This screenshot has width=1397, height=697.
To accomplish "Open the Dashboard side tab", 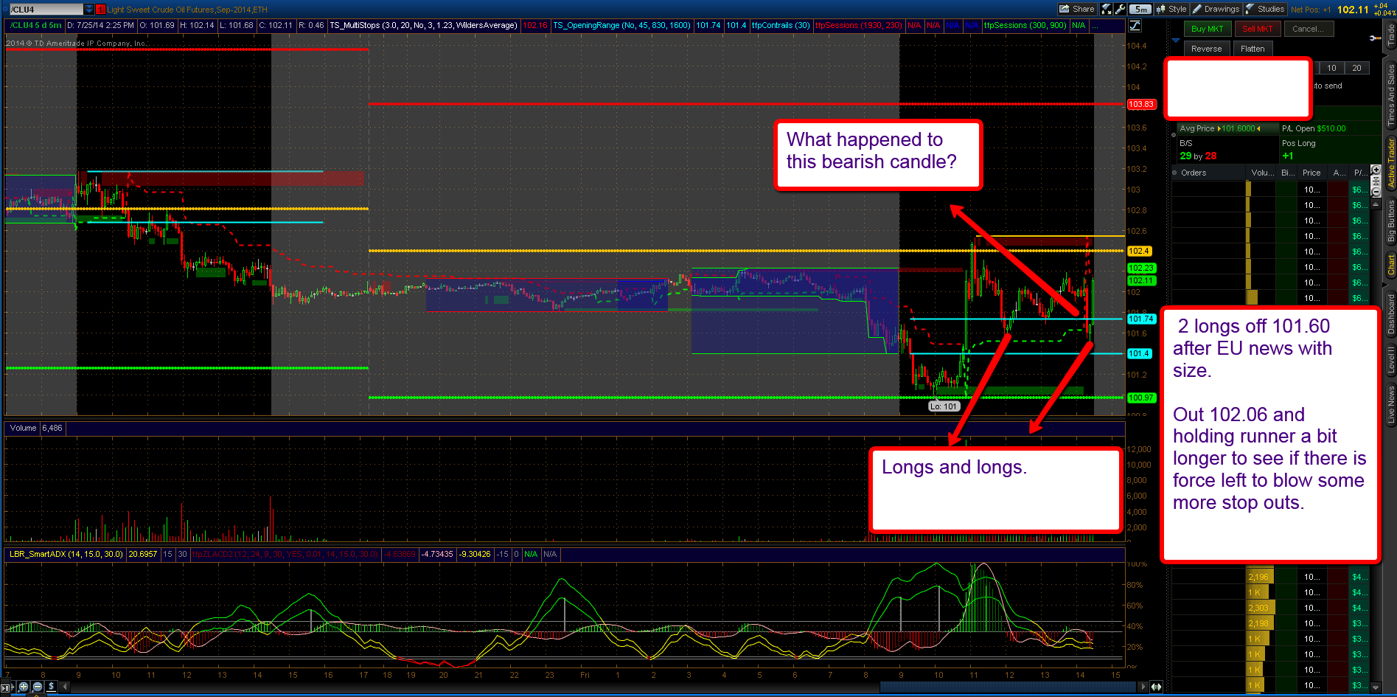I will tap(1390, 313).
